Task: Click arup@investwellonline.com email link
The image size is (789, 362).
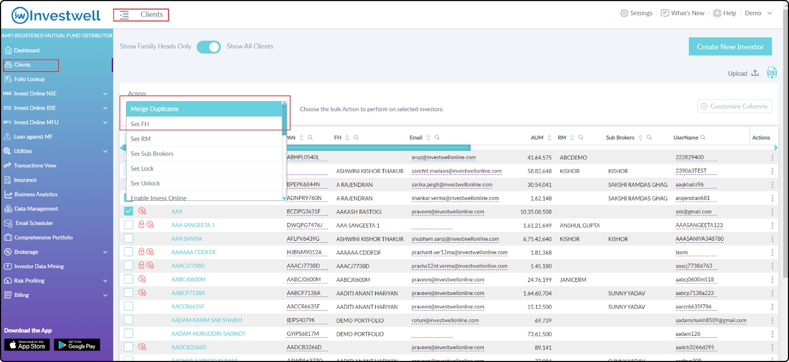Action: coord(443,158)
